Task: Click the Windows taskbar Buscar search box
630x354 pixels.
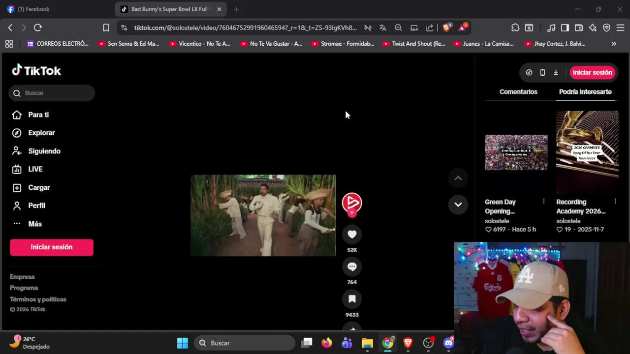Action: [245, 343]
